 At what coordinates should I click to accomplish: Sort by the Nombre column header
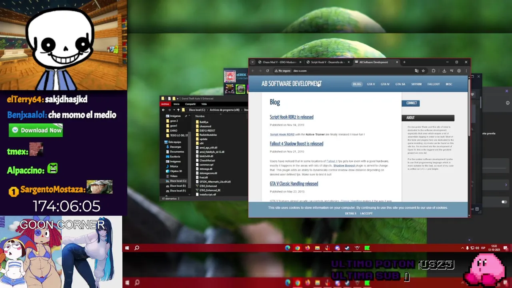200,116
